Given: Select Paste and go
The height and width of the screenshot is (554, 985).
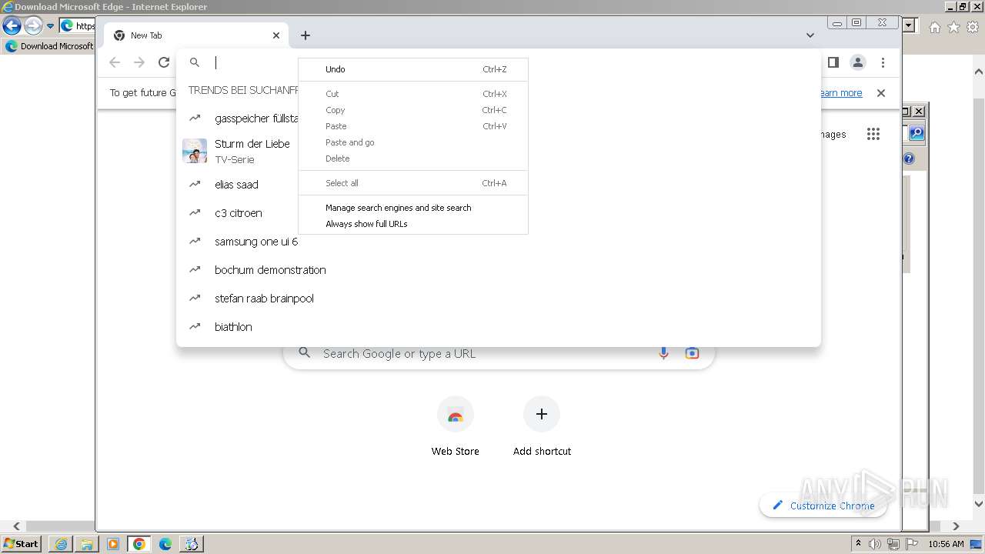Looking at the screenshot, I should [x=413, y=142].
